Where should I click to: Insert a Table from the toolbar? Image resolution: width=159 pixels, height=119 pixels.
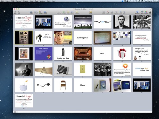[x=68, y=12]
